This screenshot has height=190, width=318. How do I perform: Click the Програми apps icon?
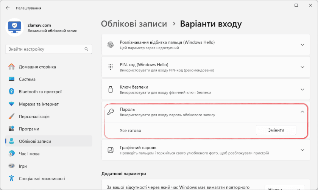click(x=12, y=129)
